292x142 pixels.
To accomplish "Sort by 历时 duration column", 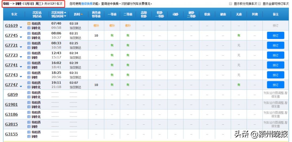I will (78, 14).
